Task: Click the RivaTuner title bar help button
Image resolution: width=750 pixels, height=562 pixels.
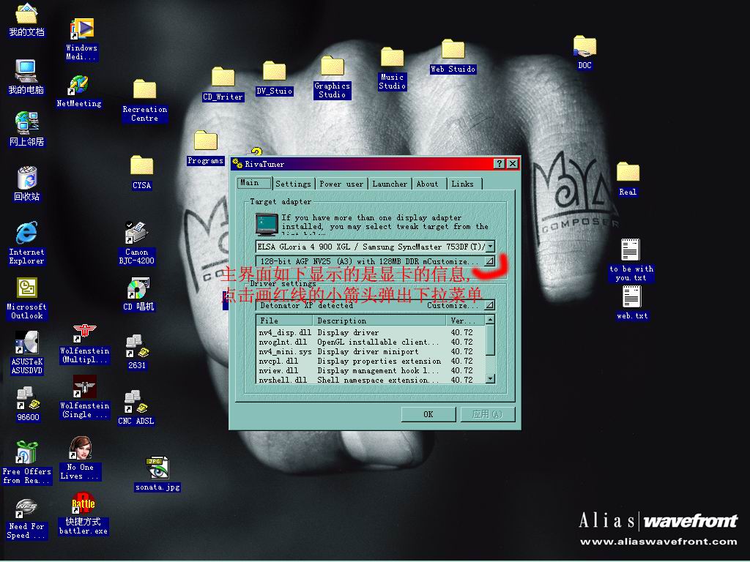Action: pyautogui.click(x=500, y=164)
